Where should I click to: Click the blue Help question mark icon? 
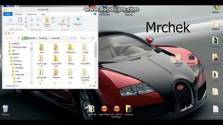[x=95, y=14]
